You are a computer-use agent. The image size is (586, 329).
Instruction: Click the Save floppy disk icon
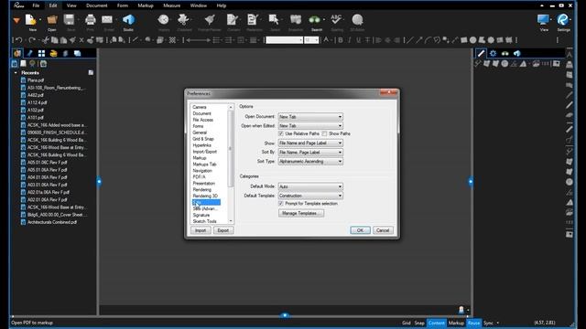click(x=70, y=20)
